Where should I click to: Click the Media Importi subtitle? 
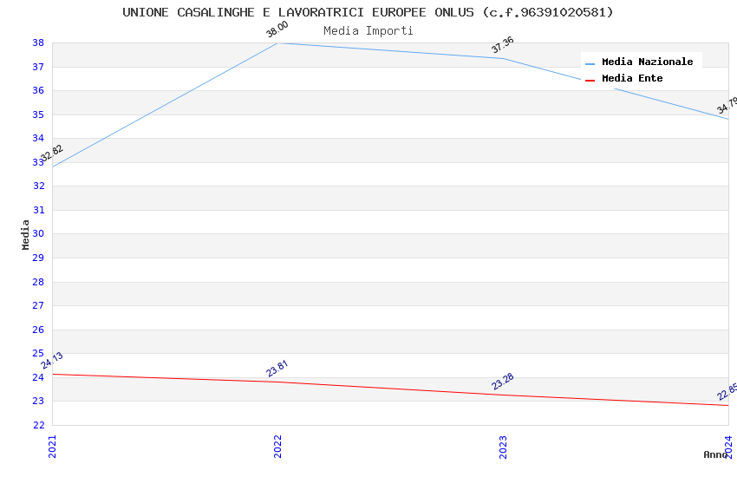368,31
